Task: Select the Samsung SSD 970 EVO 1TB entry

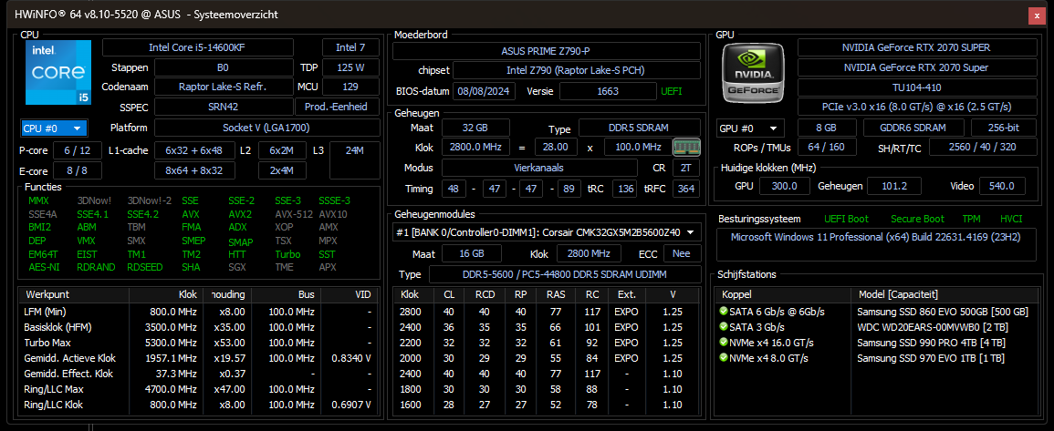Action: [x=876, y=358]
